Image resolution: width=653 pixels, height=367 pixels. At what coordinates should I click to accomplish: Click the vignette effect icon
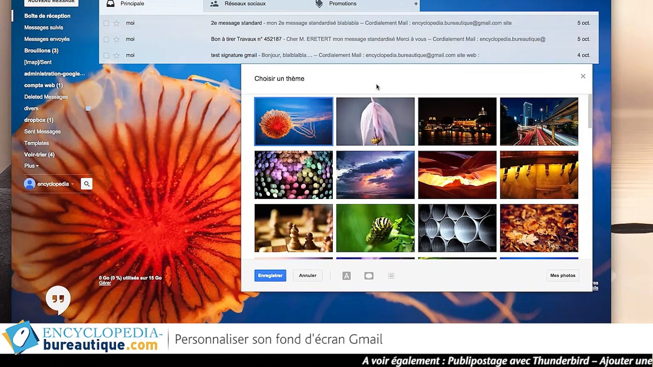[369, 276]
